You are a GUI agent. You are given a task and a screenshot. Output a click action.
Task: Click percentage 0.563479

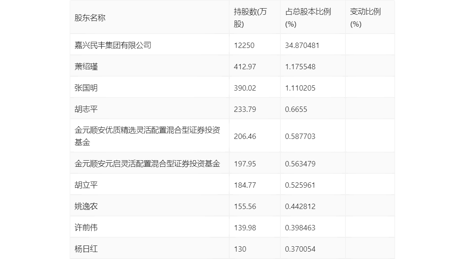click(x=300, y=164)
